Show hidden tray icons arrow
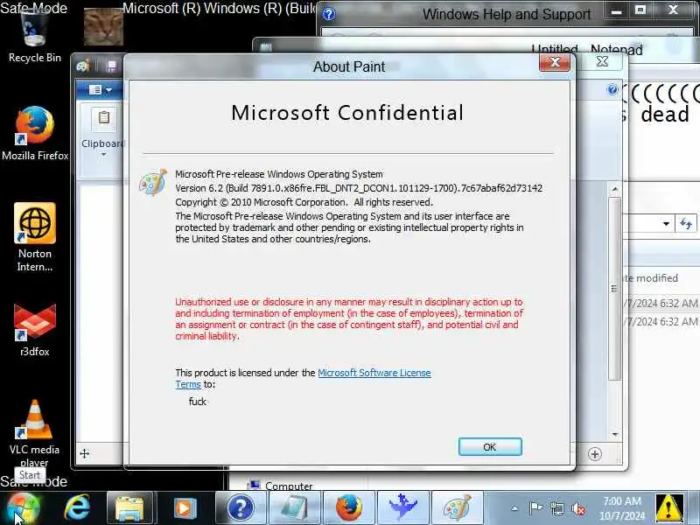This screenshot has height=525, width=700. click(514, 508)
